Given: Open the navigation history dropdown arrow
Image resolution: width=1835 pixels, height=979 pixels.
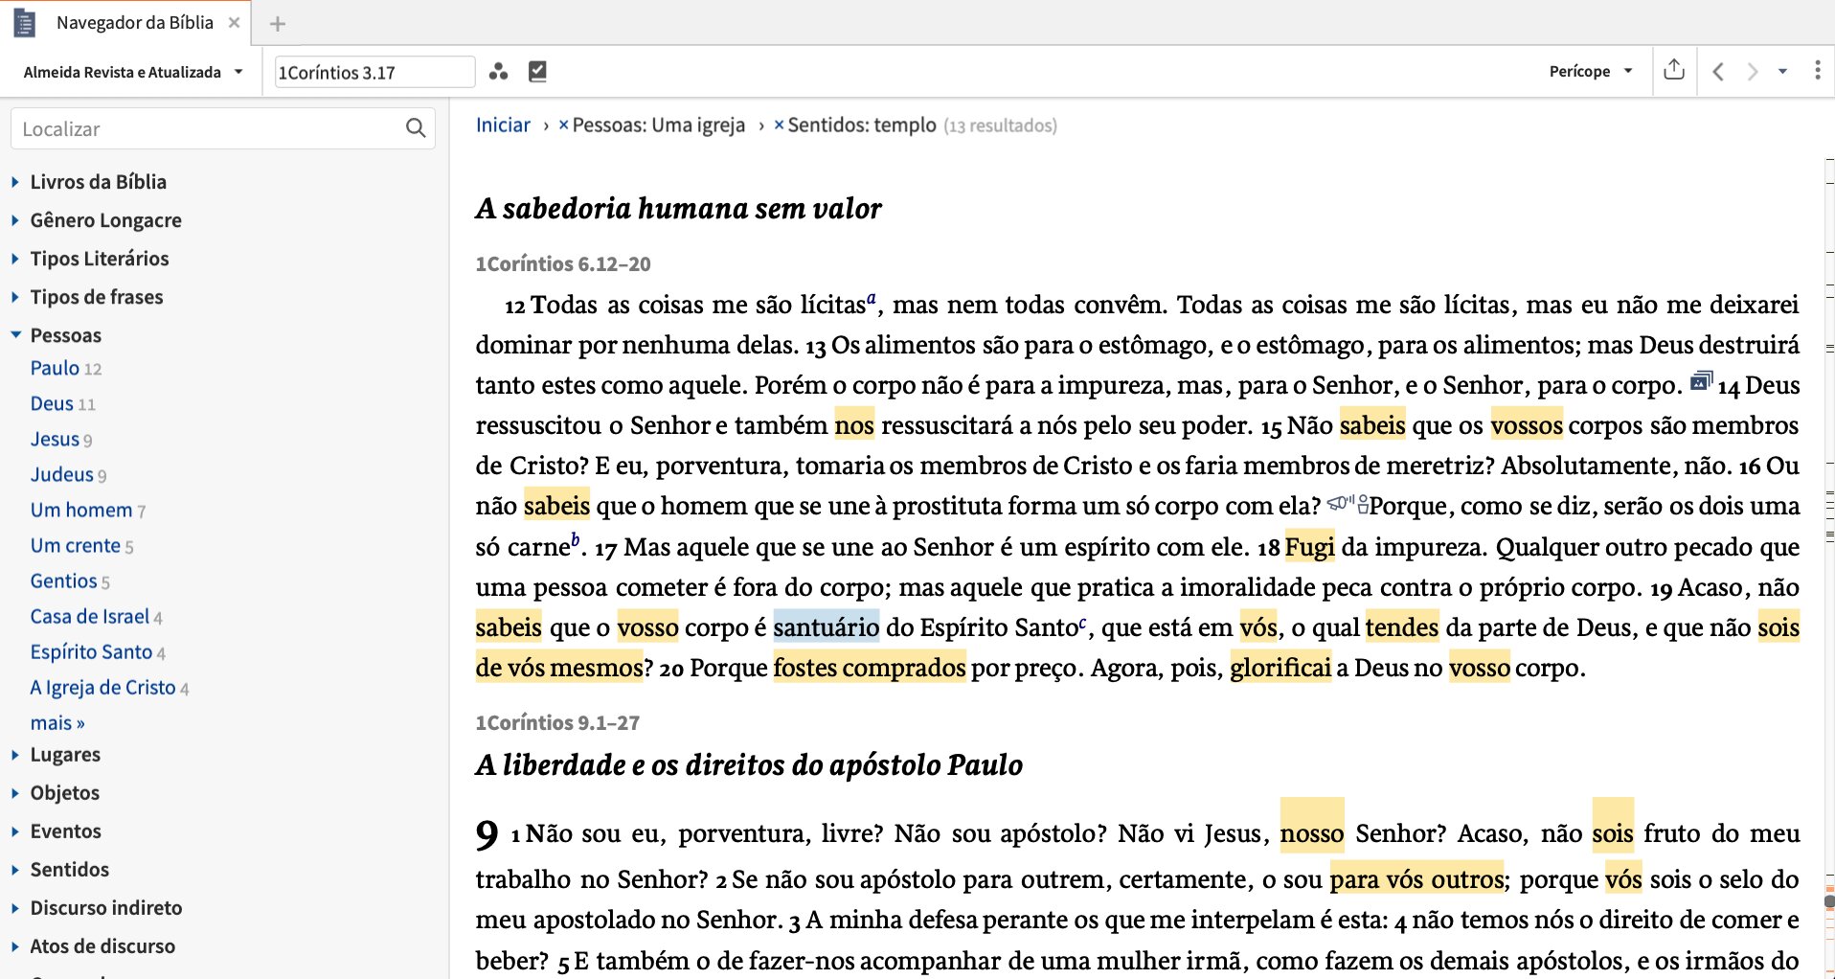Looking at the screenshot, I should coord(1782,72).
